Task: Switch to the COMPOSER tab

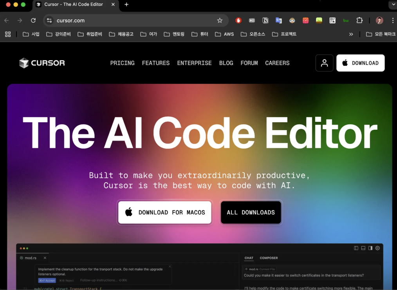Action: coord(269,258)
